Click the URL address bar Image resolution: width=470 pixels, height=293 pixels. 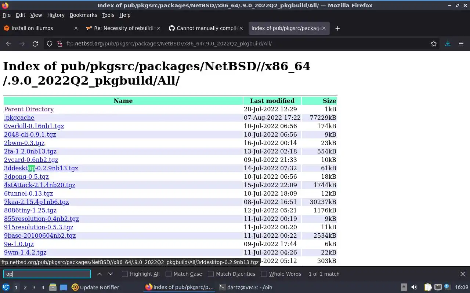[x=242, y=44]
